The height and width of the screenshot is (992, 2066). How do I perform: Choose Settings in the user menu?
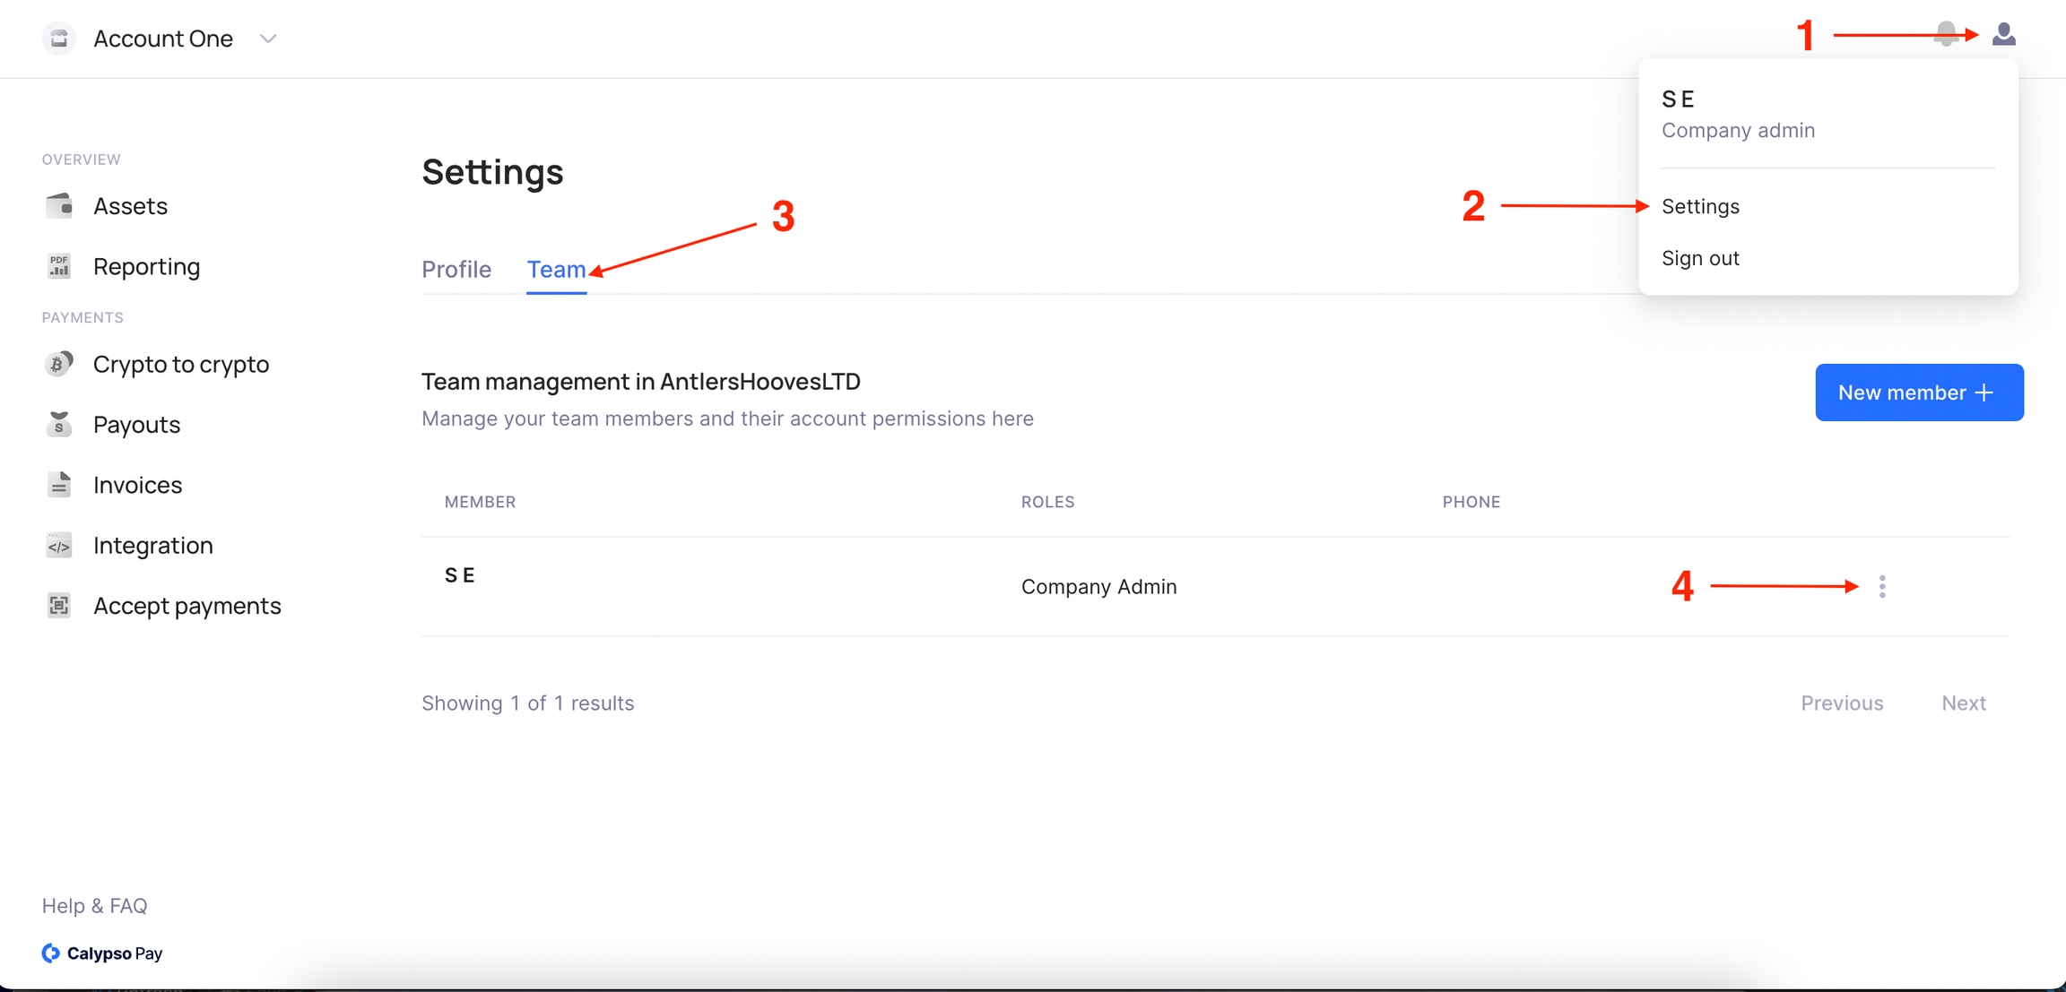click(x=1699, y=206)
